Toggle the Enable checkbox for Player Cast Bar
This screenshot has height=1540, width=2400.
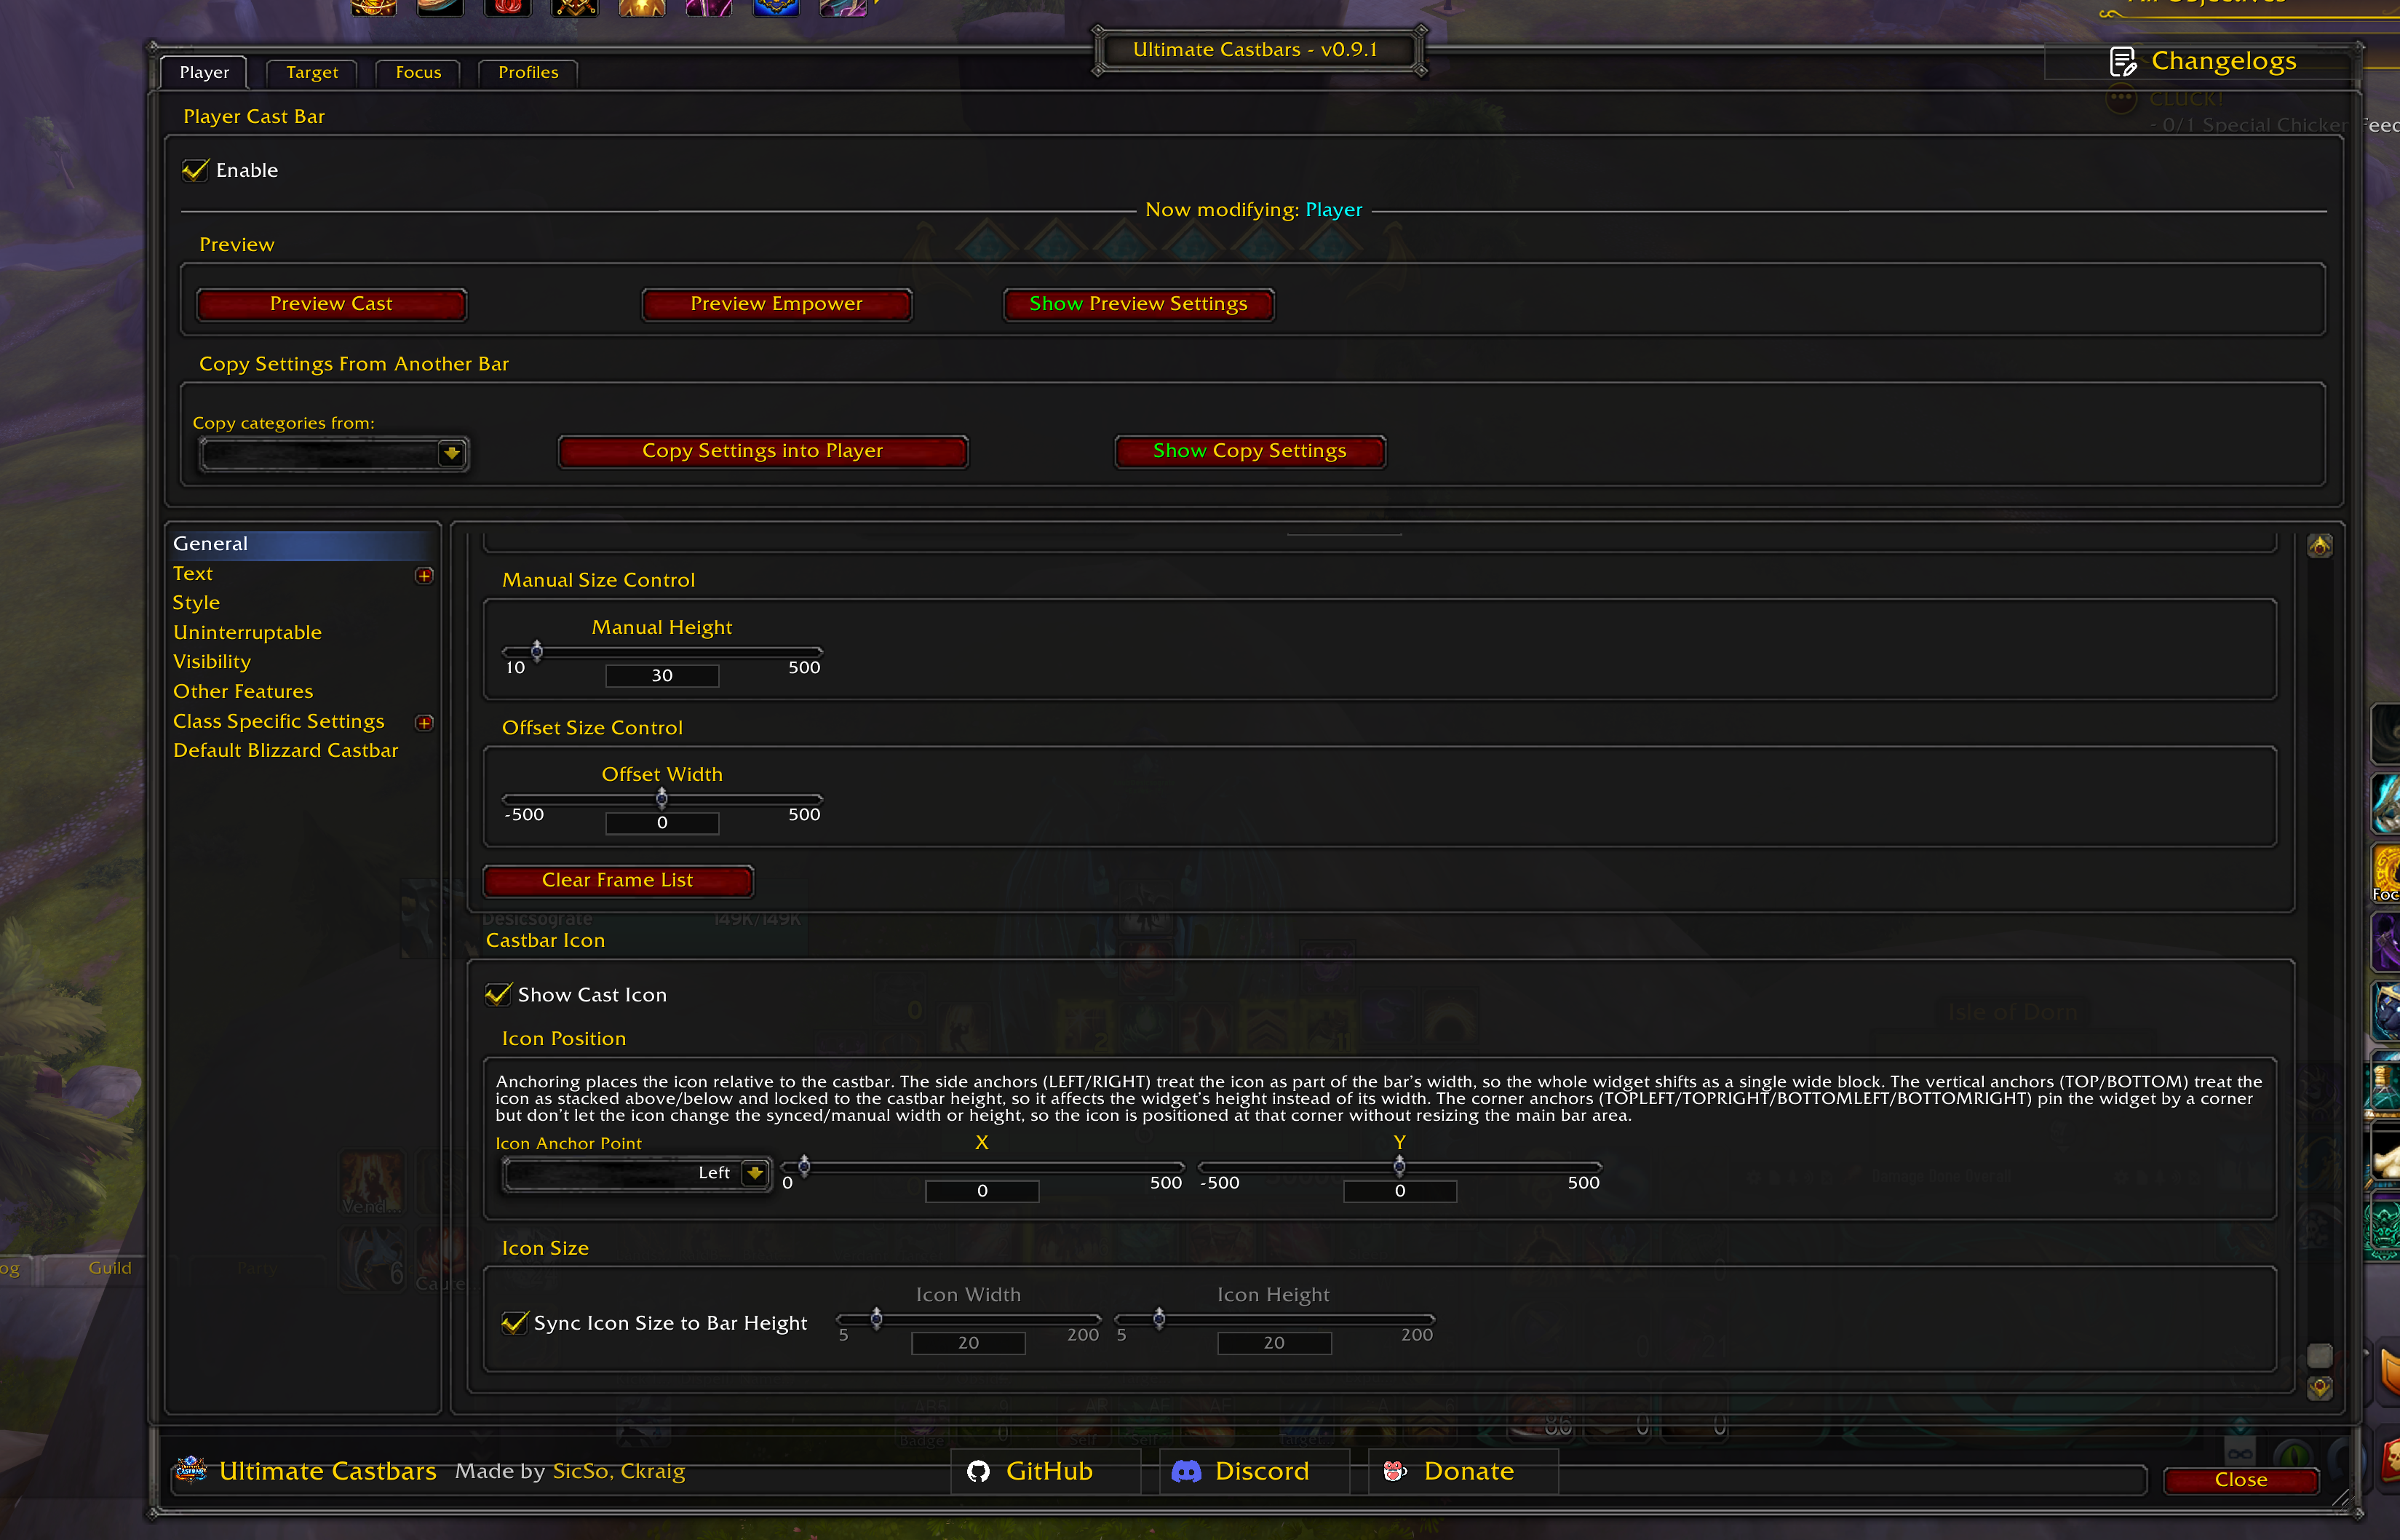[196, 170]
